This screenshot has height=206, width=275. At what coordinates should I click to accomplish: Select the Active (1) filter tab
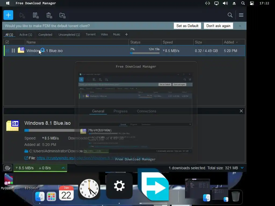[x=26, y=35]
